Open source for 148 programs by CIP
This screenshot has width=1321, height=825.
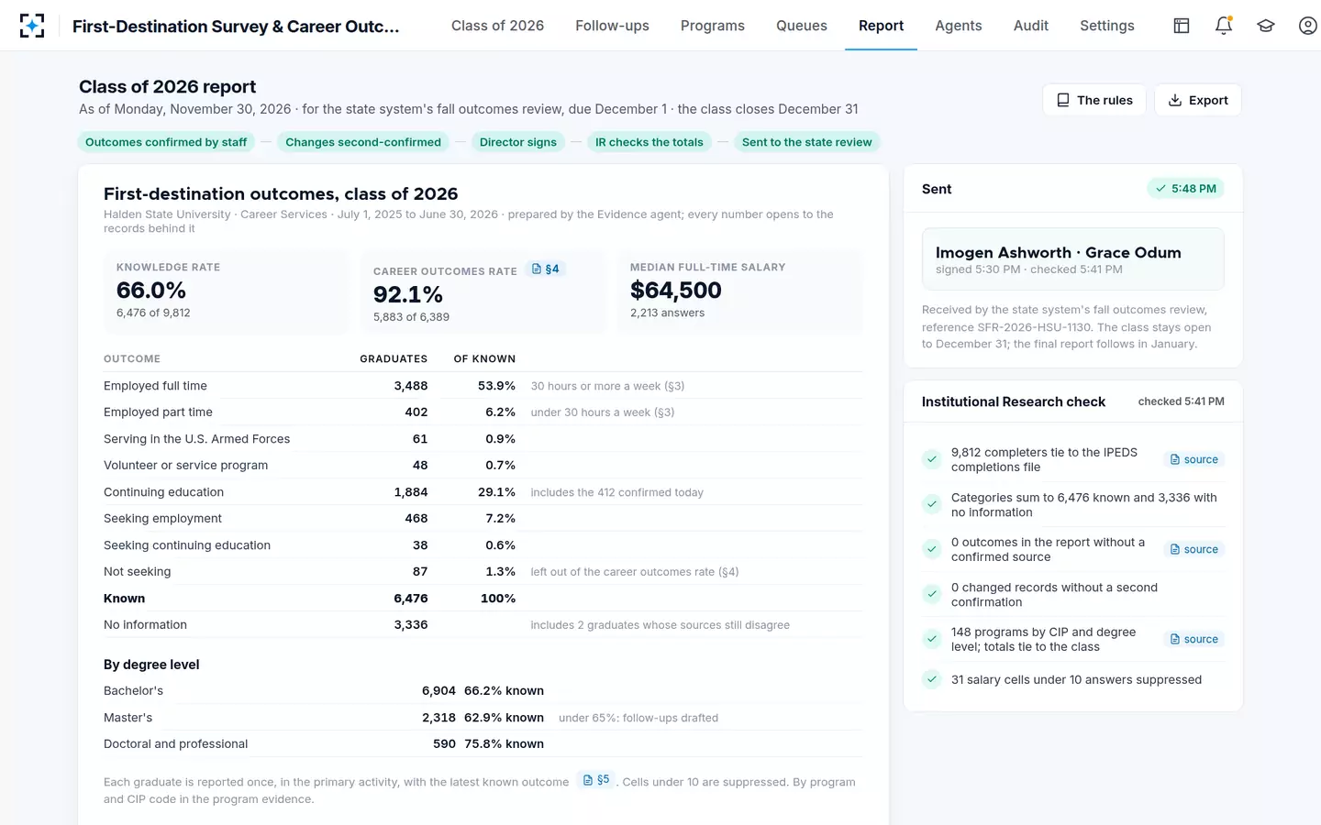pos(1194,639)
